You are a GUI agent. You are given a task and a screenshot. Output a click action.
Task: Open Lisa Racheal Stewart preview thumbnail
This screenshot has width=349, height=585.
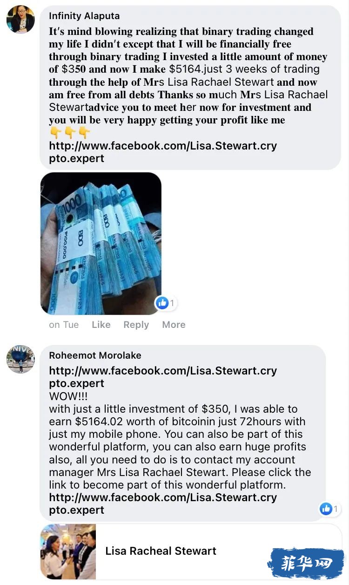tap(68, 552)
